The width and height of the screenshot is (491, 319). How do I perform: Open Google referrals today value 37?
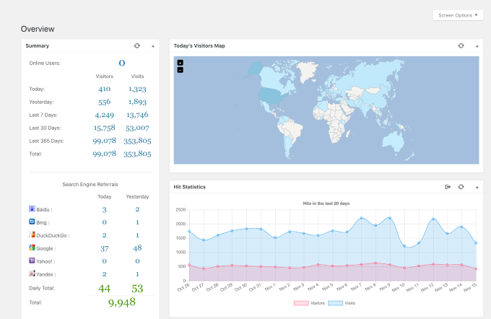pos(104,248)
